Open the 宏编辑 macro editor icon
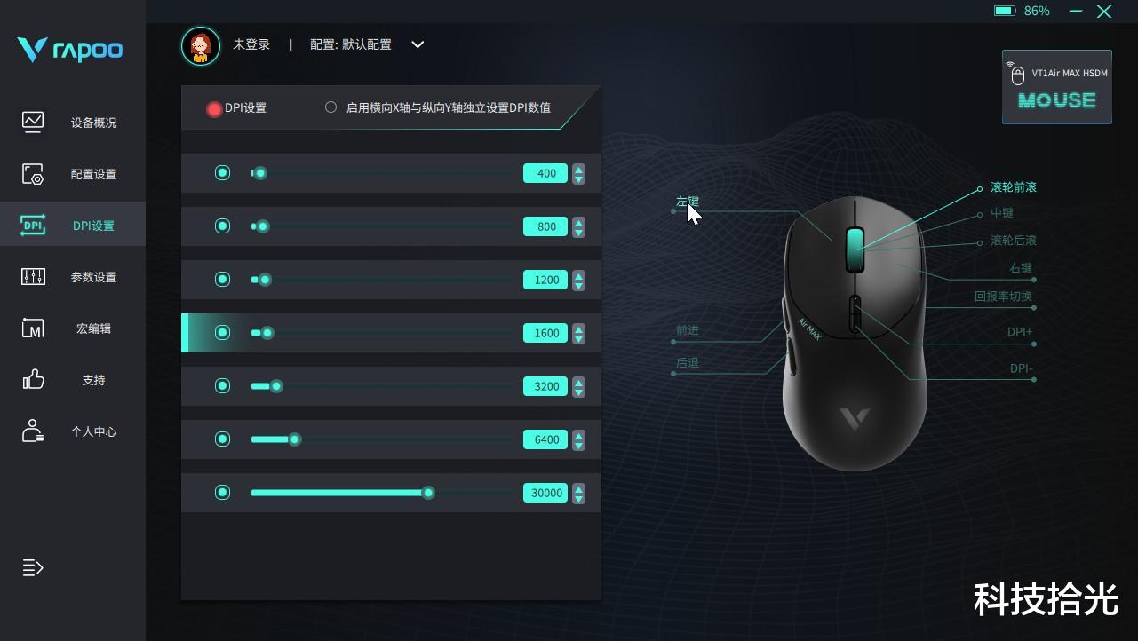 click(x=33, y=328)
